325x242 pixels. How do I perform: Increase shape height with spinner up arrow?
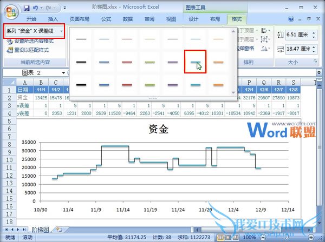[x=314, y=32]
